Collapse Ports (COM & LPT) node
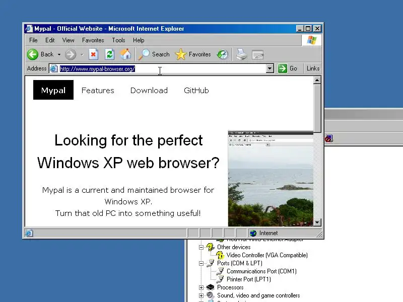Image resolution: width=403 pixels, height=302 pixels. coord(201,263)
